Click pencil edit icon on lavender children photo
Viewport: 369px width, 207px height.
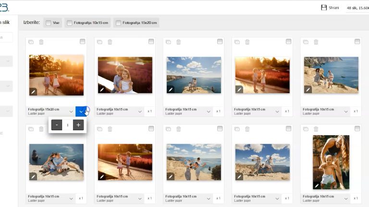point(102,90)
